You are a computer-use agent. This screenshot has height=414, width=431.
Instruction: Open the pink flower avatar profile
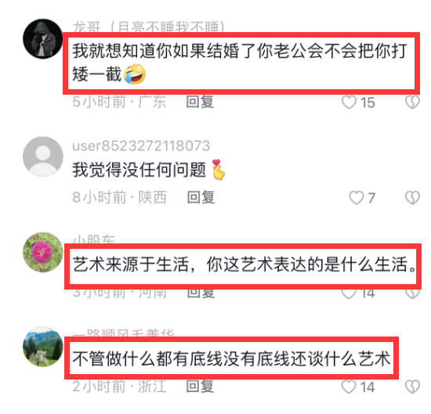click(42, 252)
